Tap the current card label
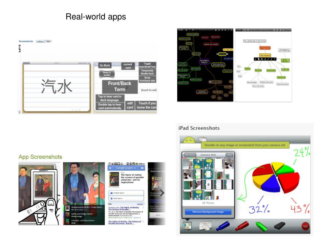336x252 pixels. (128, 66)
